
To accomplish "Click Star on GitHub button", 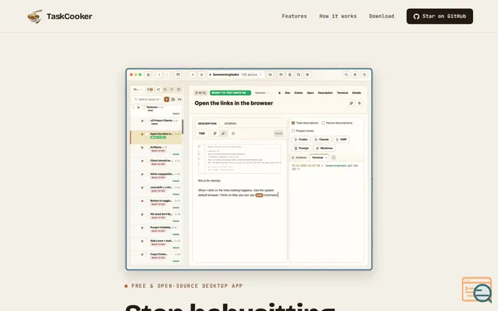I will click(x=439, y=16).
